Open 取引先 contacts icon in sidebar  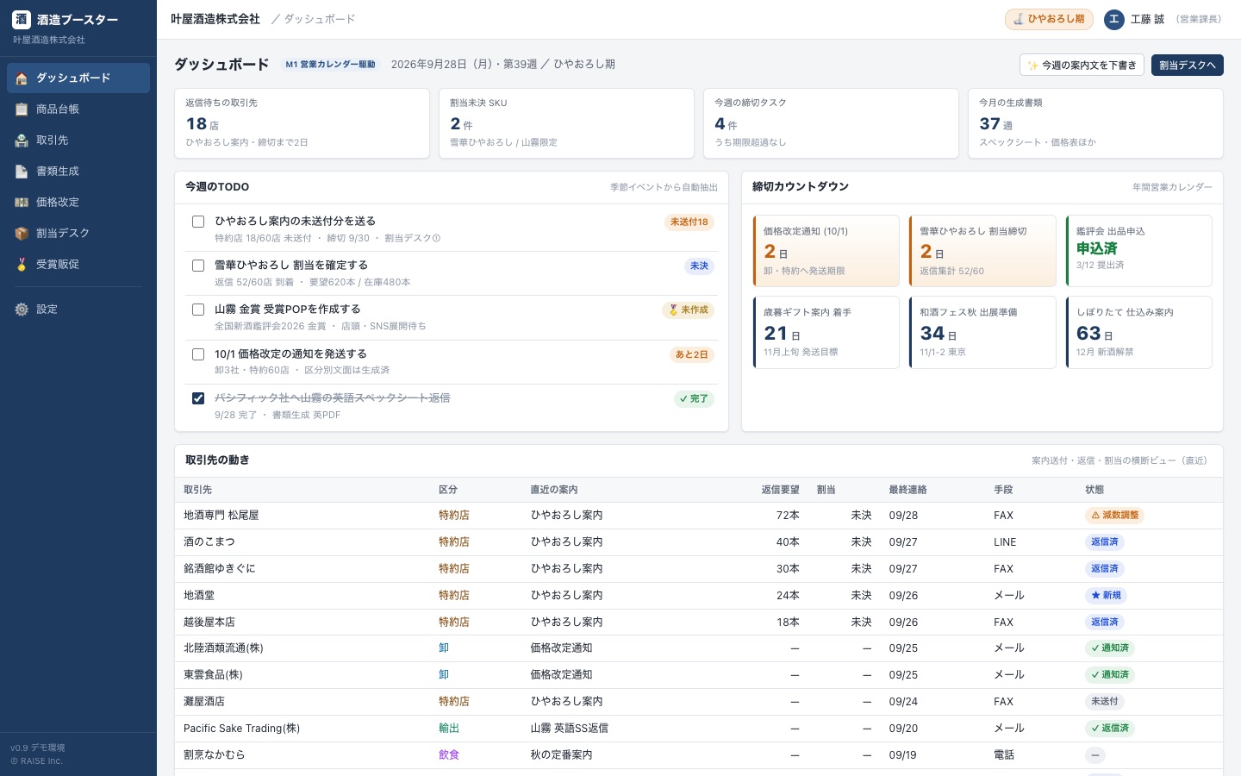(22, 141)
